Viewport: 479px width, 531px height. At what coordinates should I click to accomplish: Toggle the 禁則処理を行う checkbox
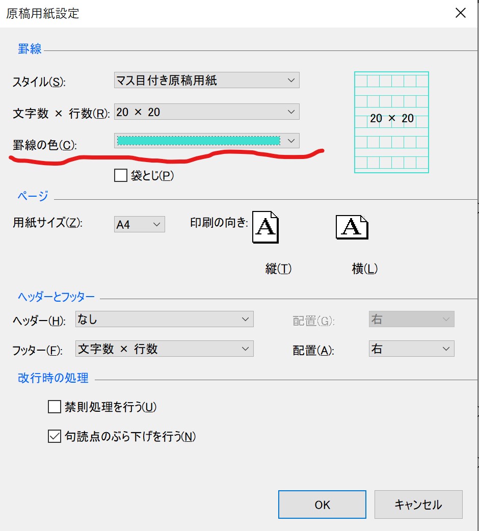point(54,407)
